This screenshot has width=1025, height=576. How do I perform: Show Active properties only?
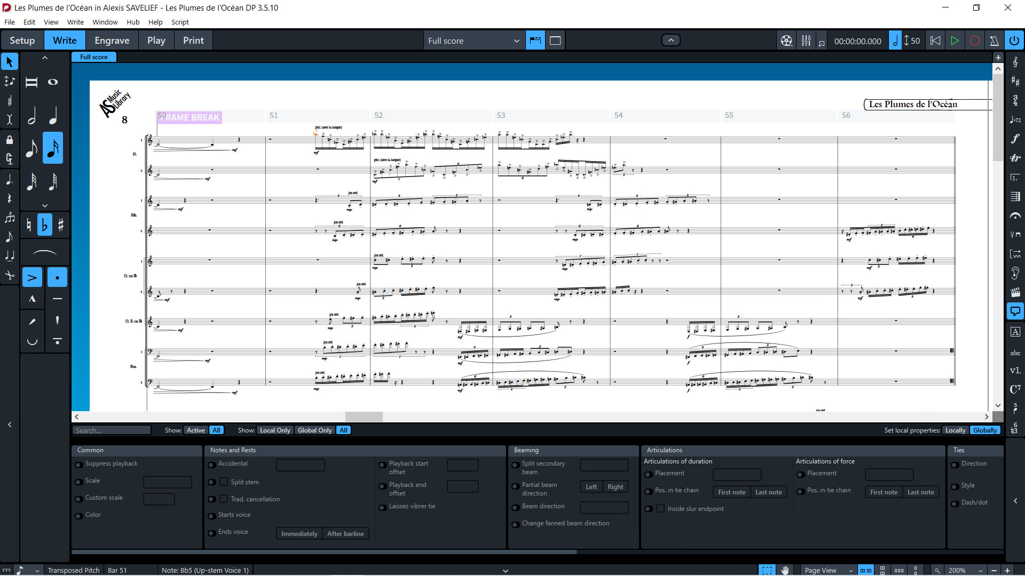point(196,430)
